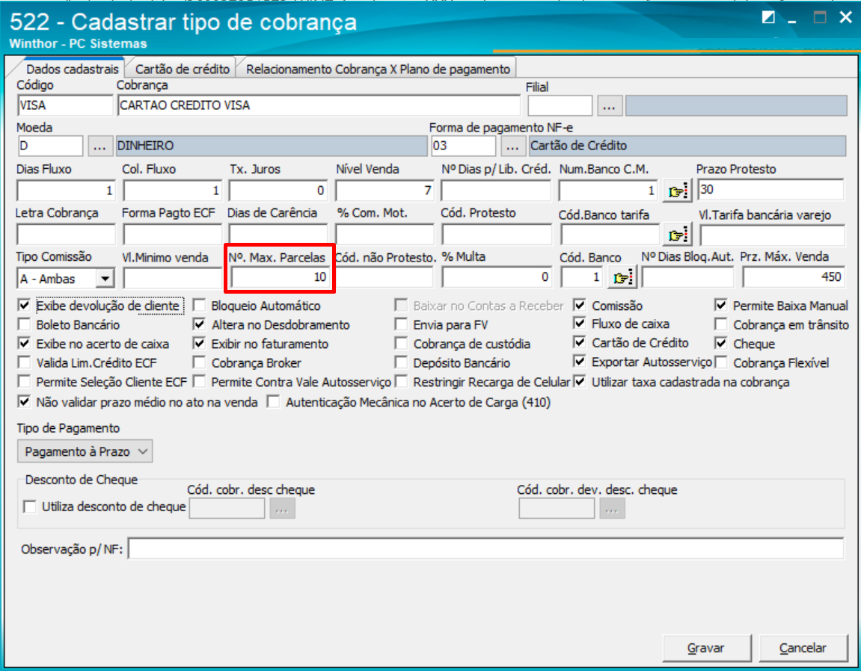Click the Gravar button
The image size is (861, 671).
707,648
